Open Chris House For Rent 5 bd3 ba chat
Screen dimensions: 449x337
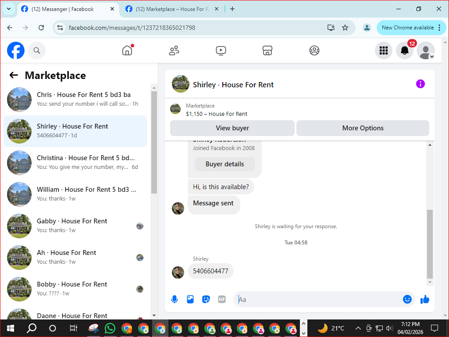click(75, 99)
